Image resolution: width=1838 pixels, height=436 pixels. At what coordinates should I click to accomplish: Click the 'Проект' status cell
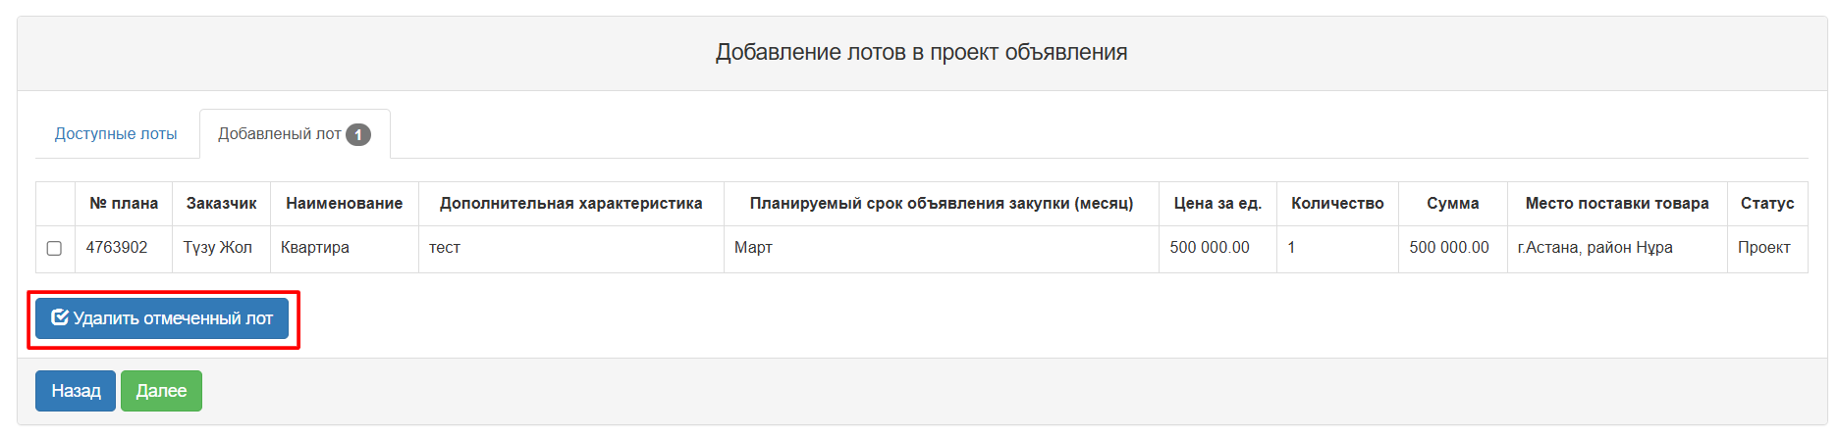1763,248
